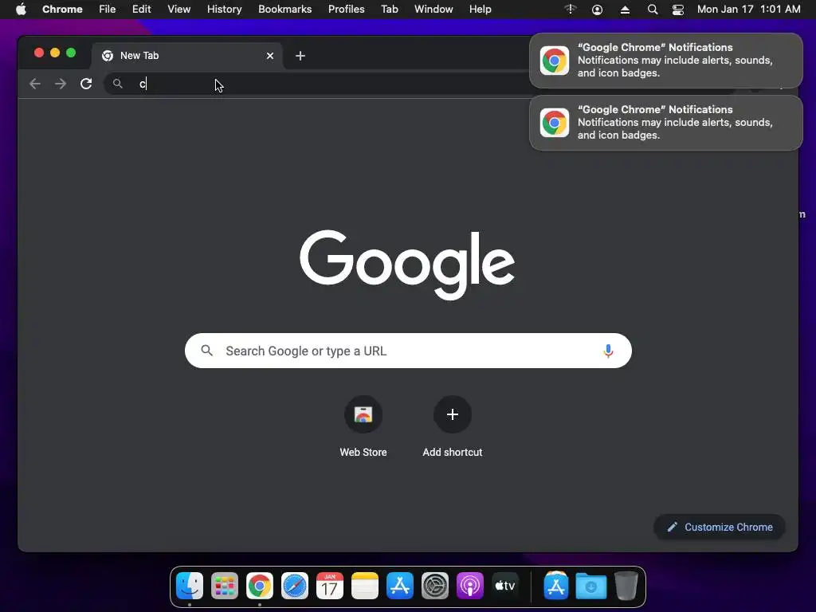The image size is (816, 612).
Task: Click the Chrome forward arrow button
Action: click(x=61, y=84)
